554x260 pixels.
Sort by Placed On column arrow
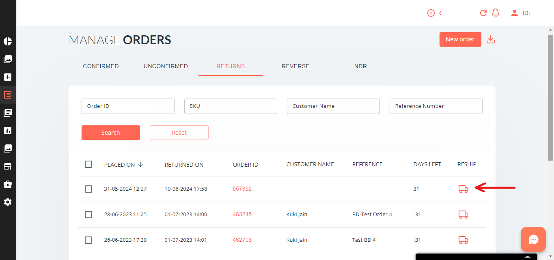(140, 165)
